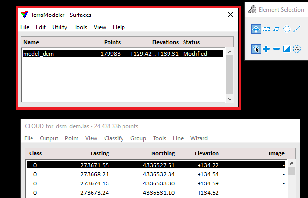Select point row with Easting 273673.24
This screenshot has height=198, width=308.
156,193
